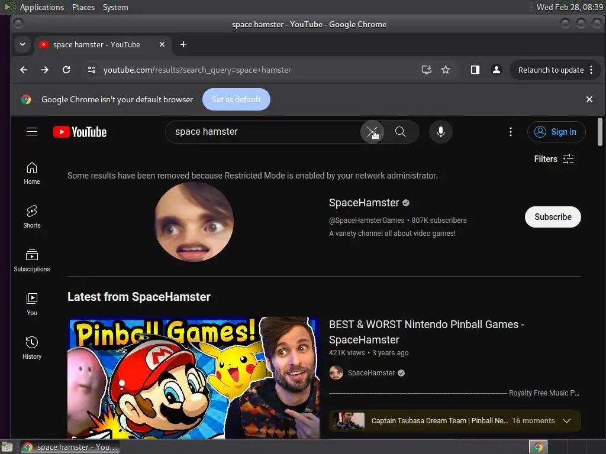Click the Chrome icon in bottom panel tray
This screenshot has width=606, height=454.
(x=538, y=447)
